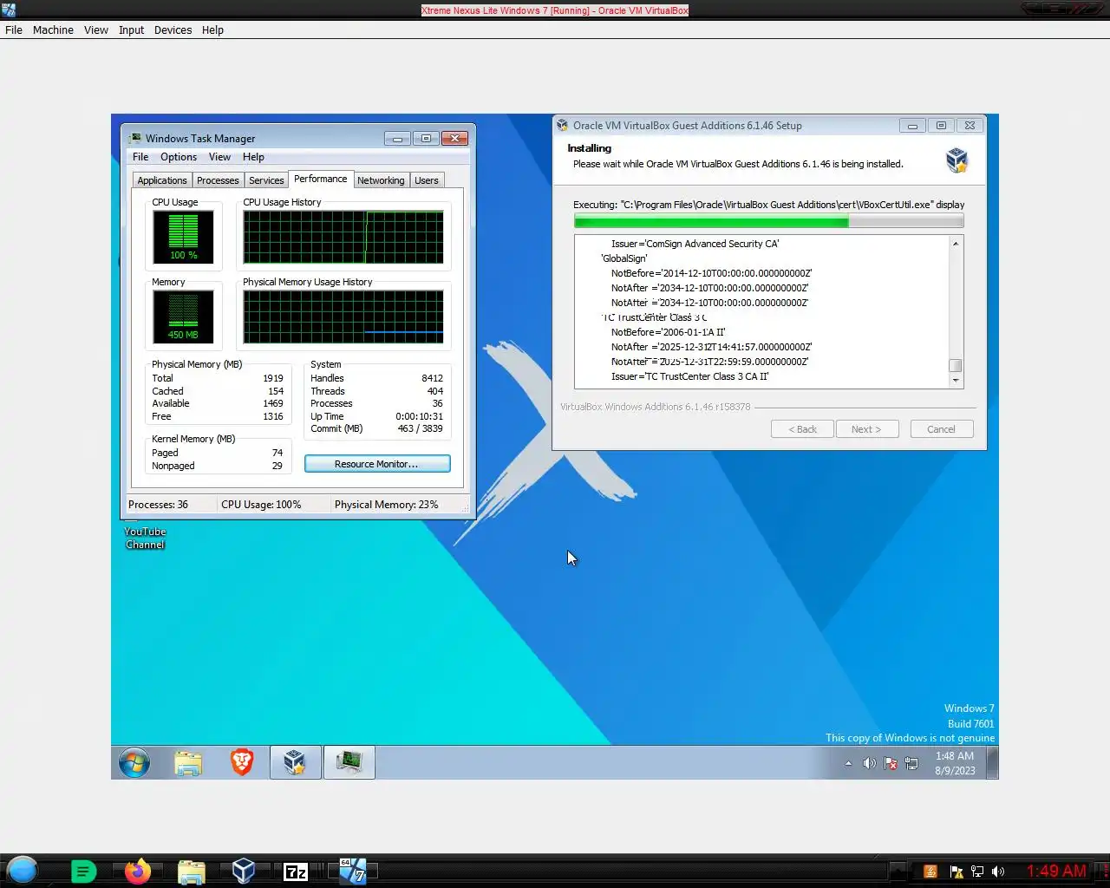Click host network tray icon
This screenshot has width=1110, height=888.
[x=977, y=872]
